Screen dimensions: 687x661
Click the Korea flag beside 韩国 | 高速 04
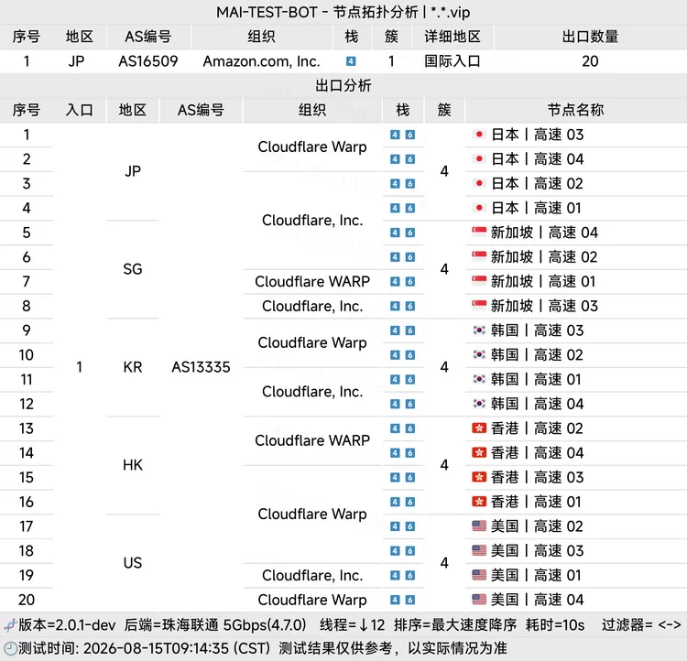[x=479, y=404]
